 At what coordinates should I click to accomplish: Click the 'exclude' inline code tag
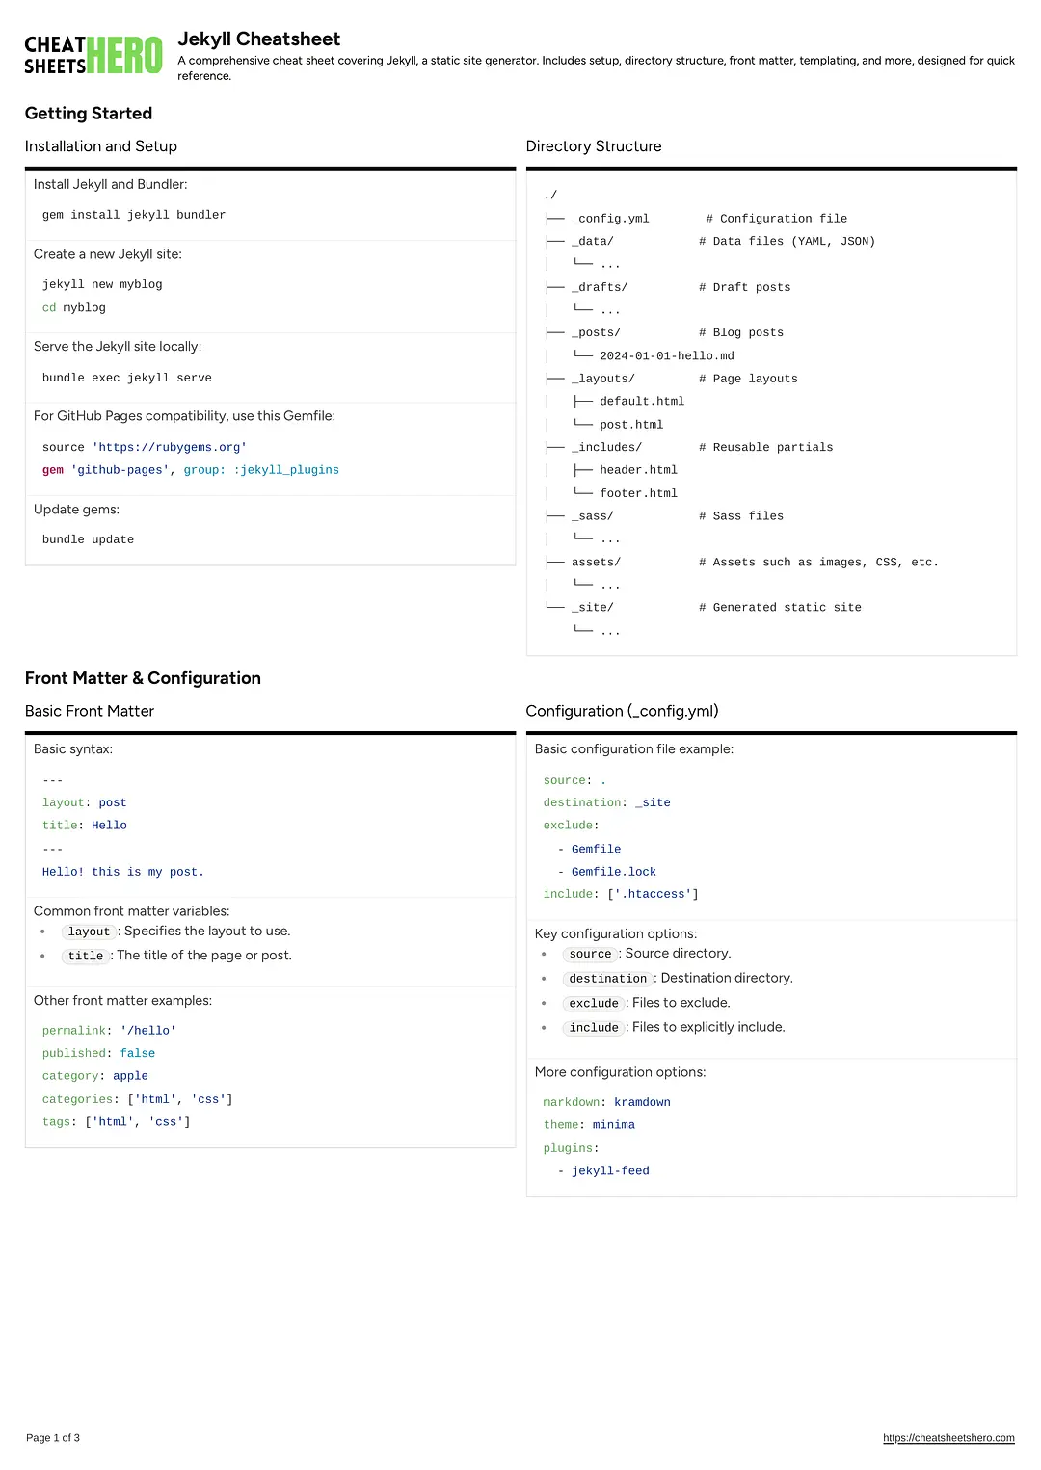pyautogui.click(x=593, y=1003)
